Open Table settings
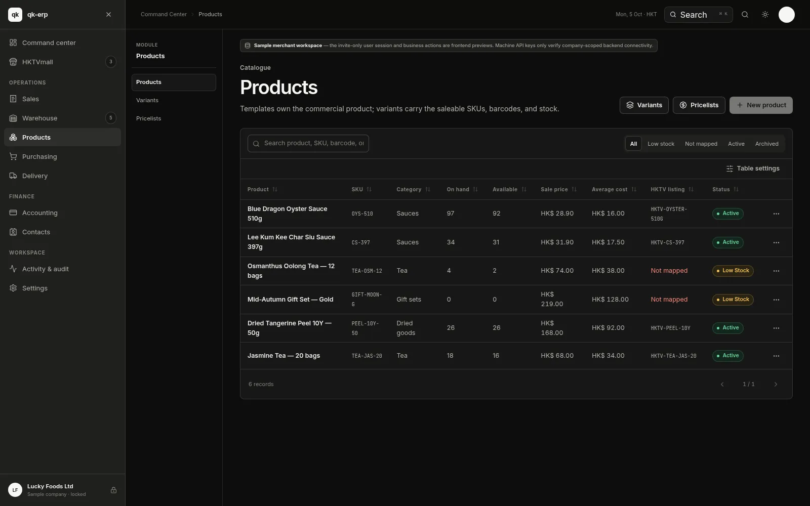810x506 pixels. coord(752,169)
